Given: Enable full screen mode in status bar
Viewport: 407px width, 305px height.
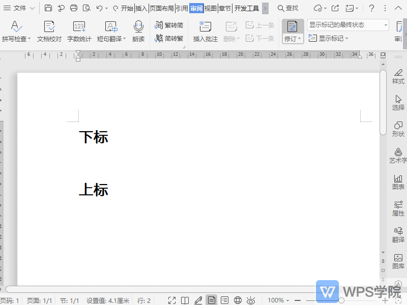Looking at the screenshot, I should [x=172, y=300].
